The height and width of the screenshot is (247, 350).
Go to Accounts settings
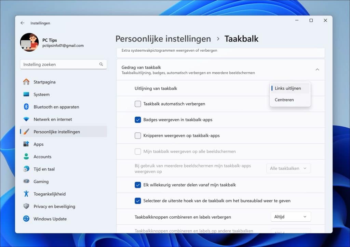point(63,157)
